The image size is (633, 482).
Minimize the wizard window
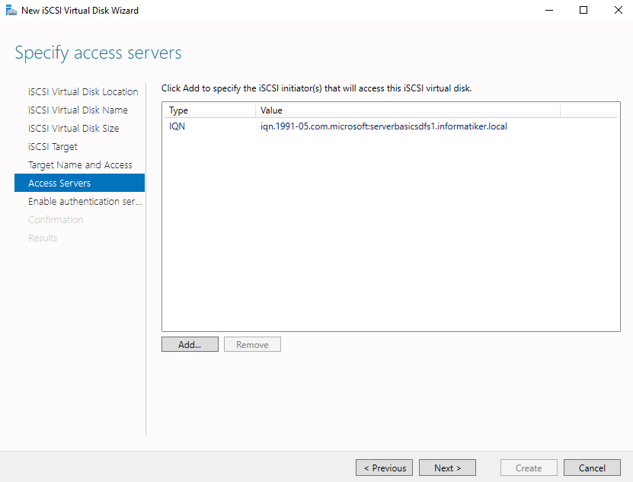(549, 10)
